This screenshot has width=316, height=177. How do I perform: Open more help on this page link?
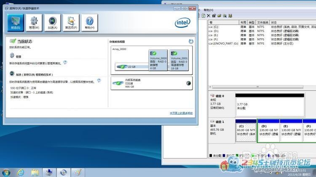coord(181,113)
